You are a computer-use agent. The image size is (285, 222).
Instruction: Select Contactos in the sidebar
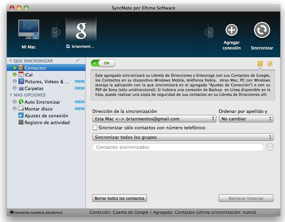point(46,68)
